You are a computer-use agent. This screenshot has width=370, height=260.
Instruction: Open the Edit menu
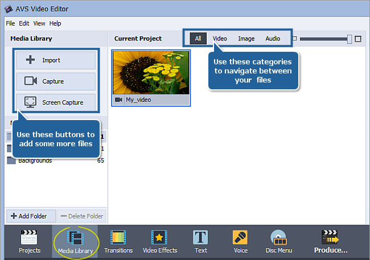[24, 23]
